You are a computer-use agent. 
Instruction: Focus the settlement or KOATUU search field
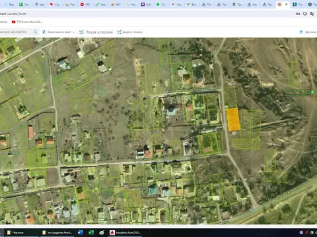tap(15, 32)
